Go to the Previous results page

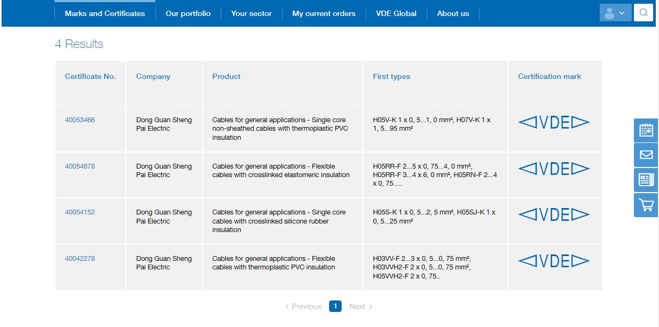pyautogui.click(x=303, y=307)
